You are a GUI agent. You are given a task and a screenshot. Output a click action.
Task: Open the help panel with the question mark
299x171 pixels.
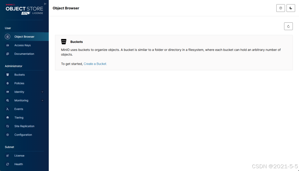coord(280,8)
